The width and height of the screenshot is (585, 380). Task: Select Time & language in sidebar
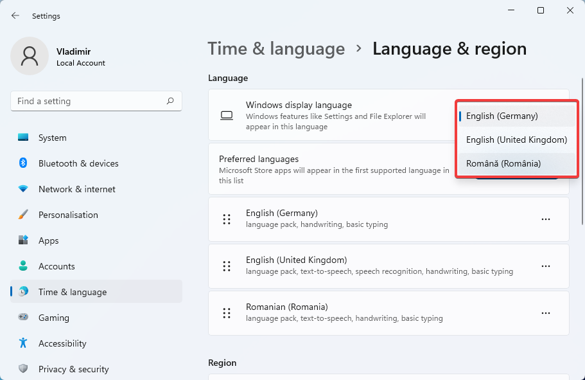[73, 292]
